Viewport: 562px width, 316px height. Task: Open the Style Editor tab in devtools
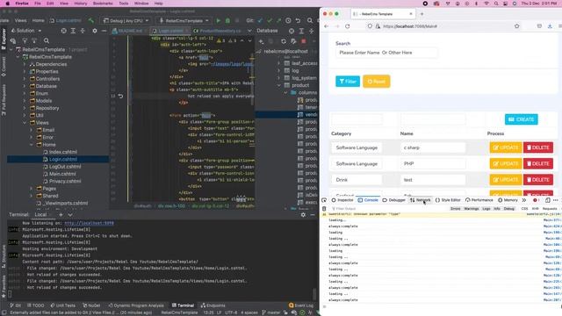pos(448,200)
